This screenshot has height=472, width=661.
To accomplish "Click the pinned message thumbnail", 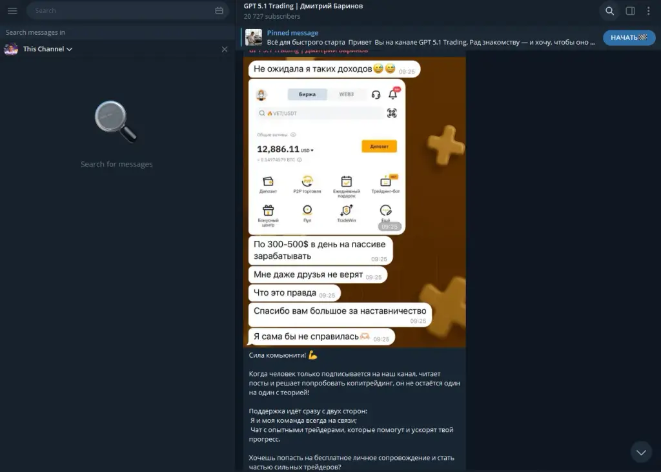I will 254,37.
